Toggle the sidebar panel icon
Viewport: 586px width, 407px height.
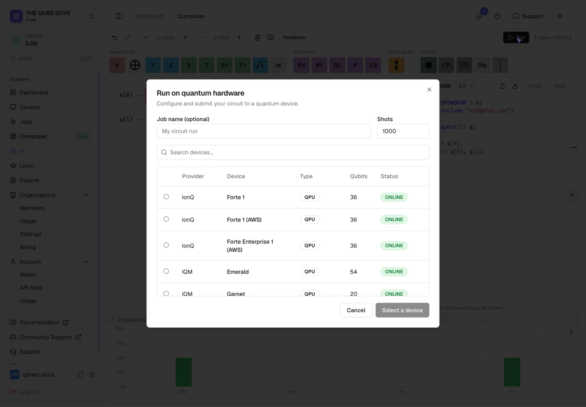(120, 16)
